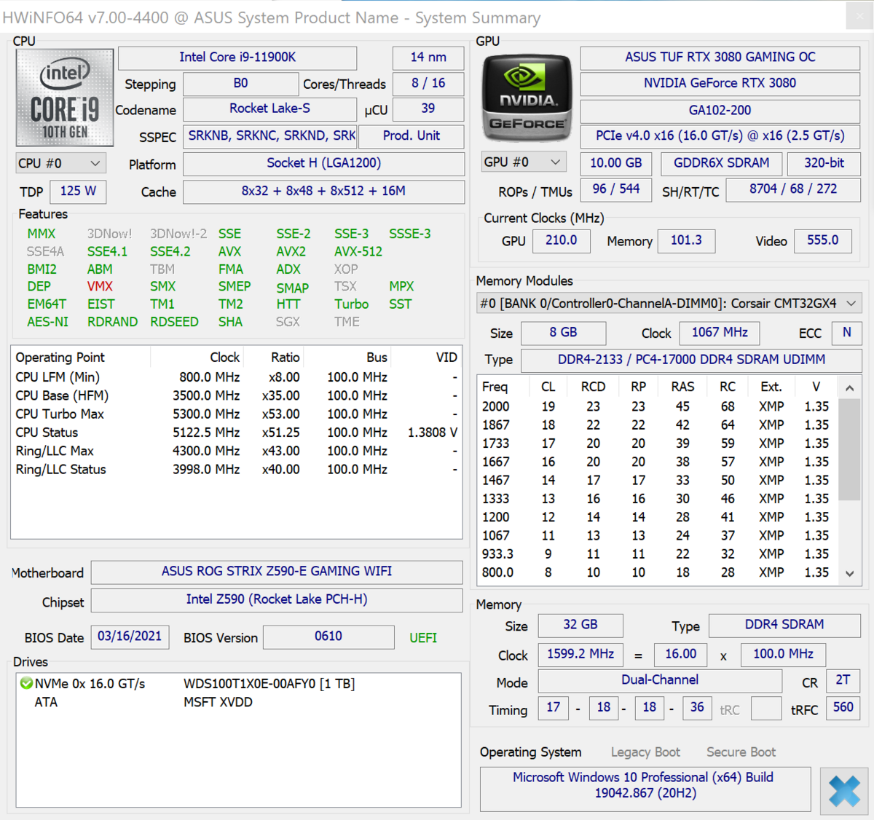Click the SSPEC SRKNB field
This screenshot has width=874, height=820.
click(269, 136)
